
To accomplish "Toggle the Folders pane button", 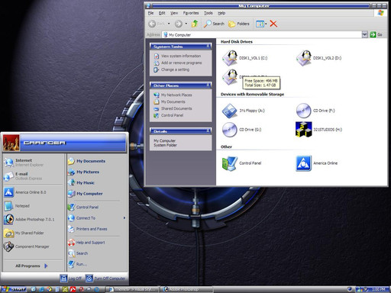I will 239,24.
